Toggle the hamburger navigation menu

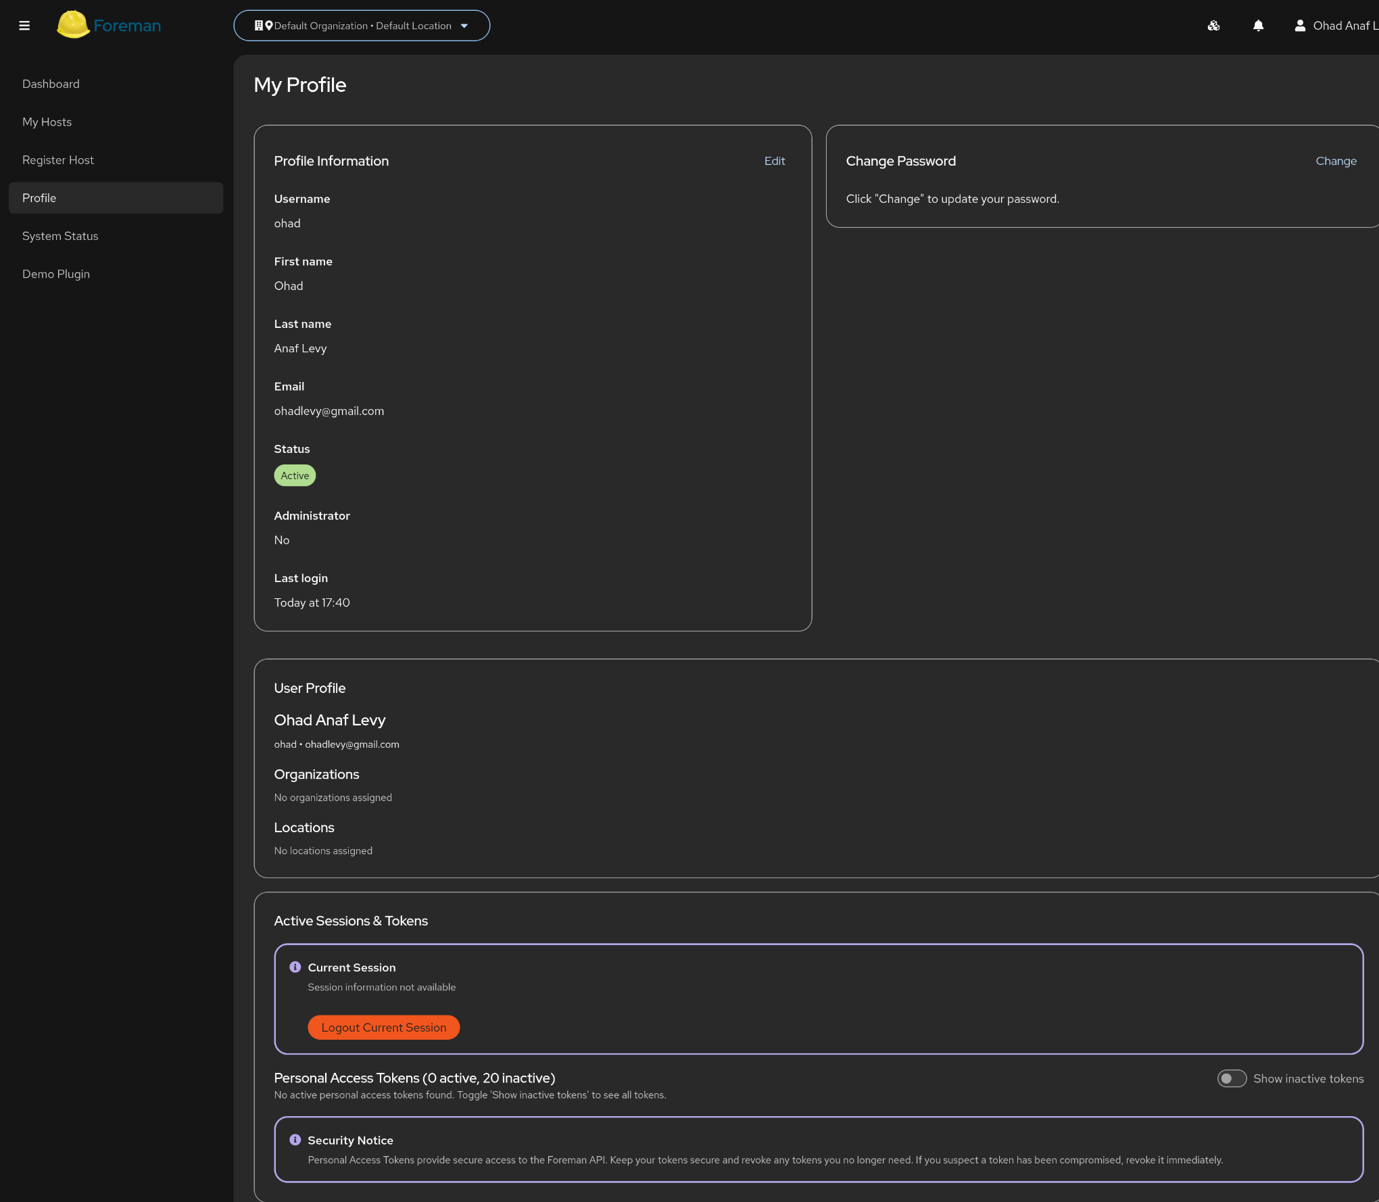[24, 26]
